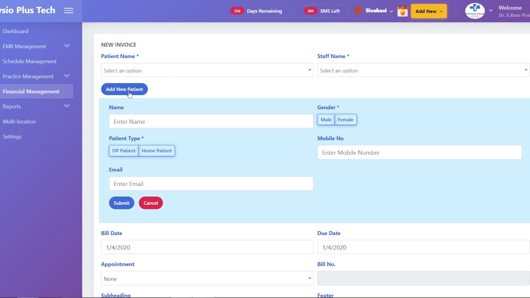Click the location pin icon near Sivakasi
Screen dimensions: 530x298
pos(358,11)
